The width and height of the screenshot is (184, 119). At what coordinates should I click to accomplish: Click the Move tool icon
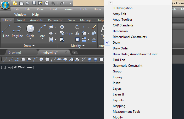click(62, 27)
